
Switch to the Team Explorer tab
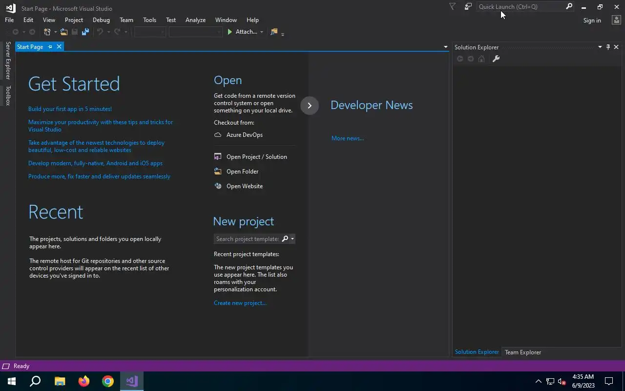(523, 352)
